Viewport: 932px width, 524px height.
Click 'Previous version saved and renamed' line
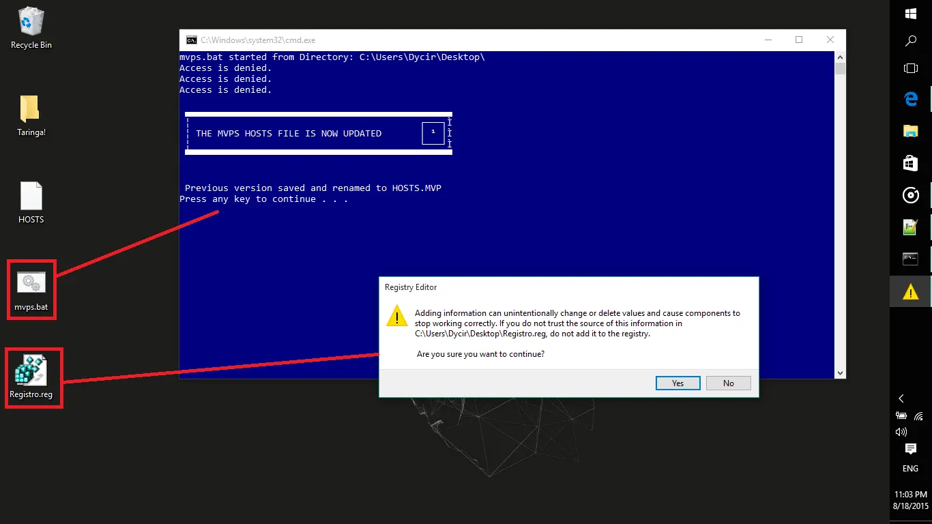(313, 188)
